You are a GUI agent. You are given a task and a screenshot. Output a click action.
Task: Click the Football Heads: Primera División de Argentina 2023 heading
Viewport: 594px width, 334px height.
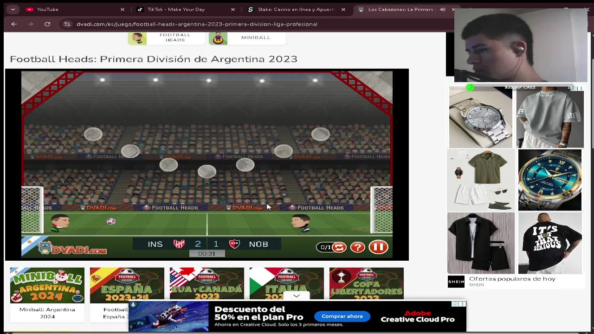(x=154, y=59)
